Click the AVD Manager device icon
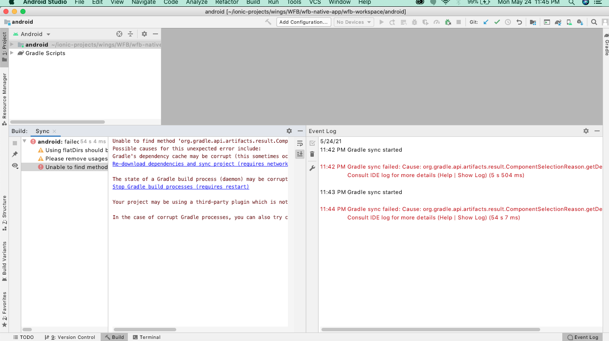609x341 pixels. click(x=569, y=22)
